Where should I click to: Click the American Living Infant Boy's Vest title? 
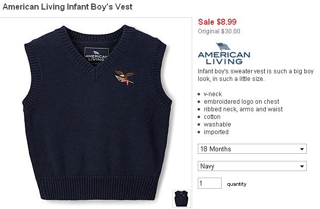[67, 7]
